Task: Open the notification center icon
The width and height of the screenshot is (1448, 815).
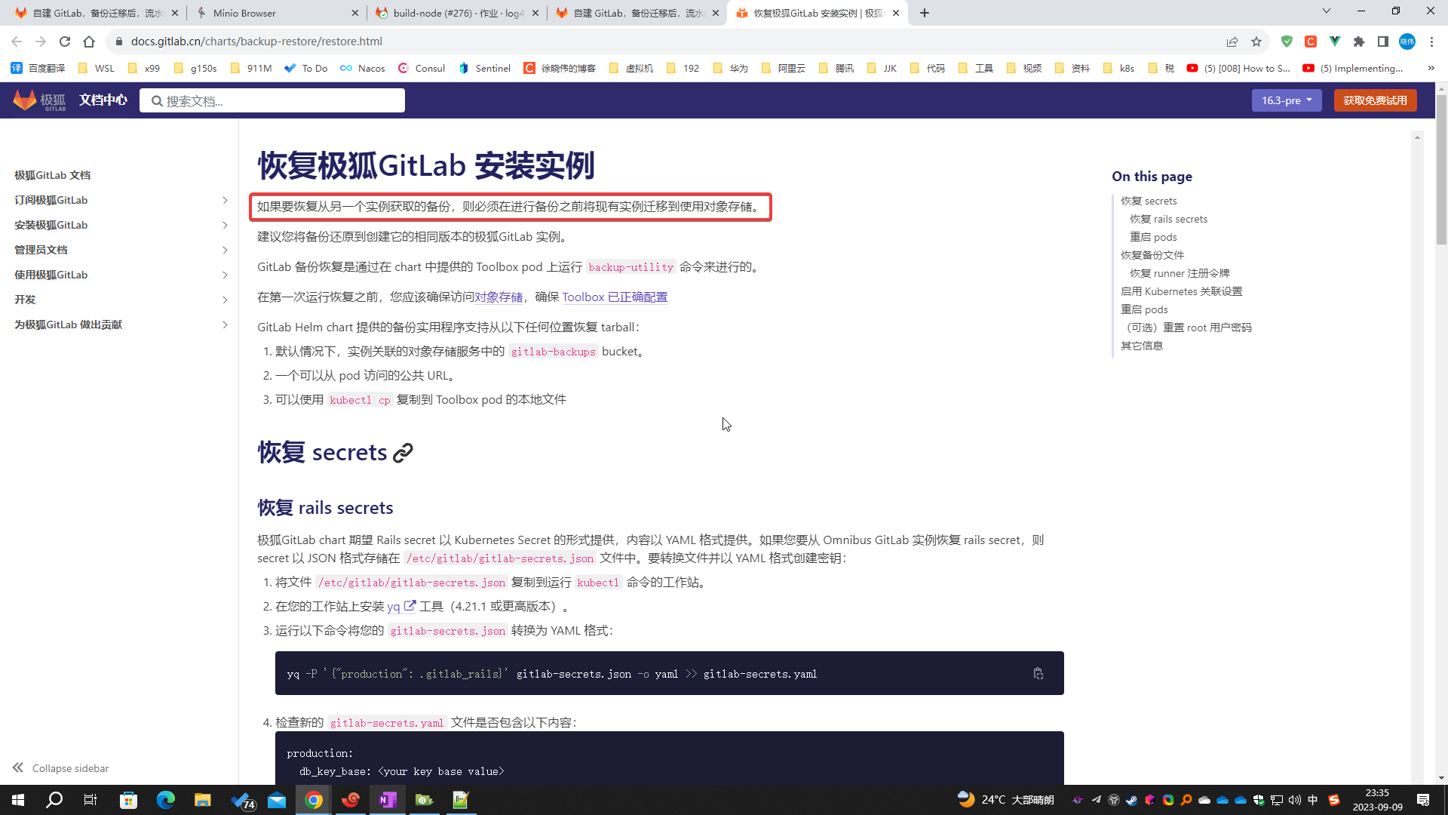Action: pyautogui.click(x=1423, y=800)
